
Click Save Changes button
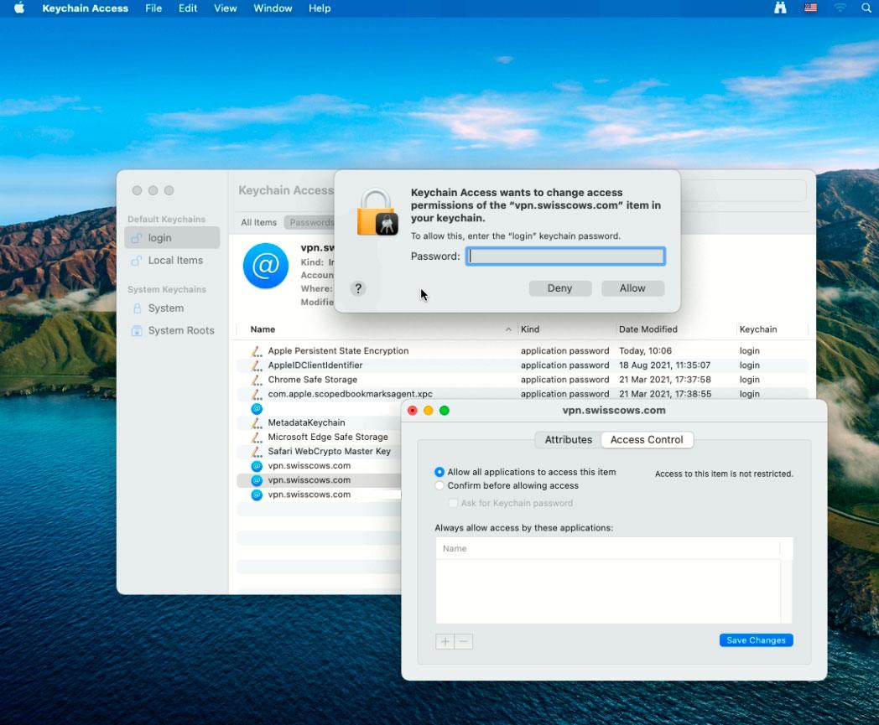757,640
